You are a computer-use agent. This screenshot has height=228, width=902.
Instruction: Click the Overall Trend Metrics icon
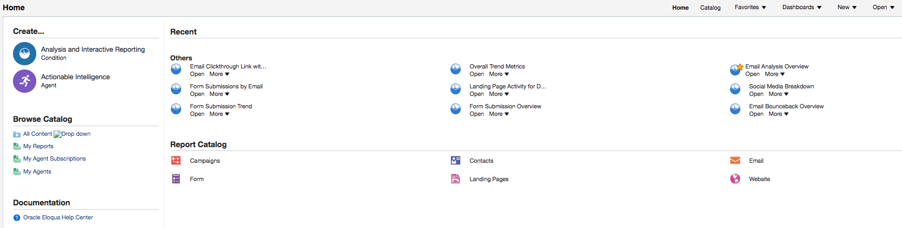pos(456,69)
